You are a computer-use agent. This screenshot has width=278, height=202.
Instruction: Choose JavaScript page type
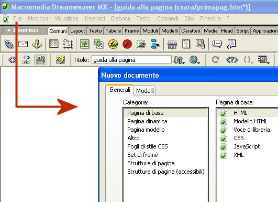248,146
